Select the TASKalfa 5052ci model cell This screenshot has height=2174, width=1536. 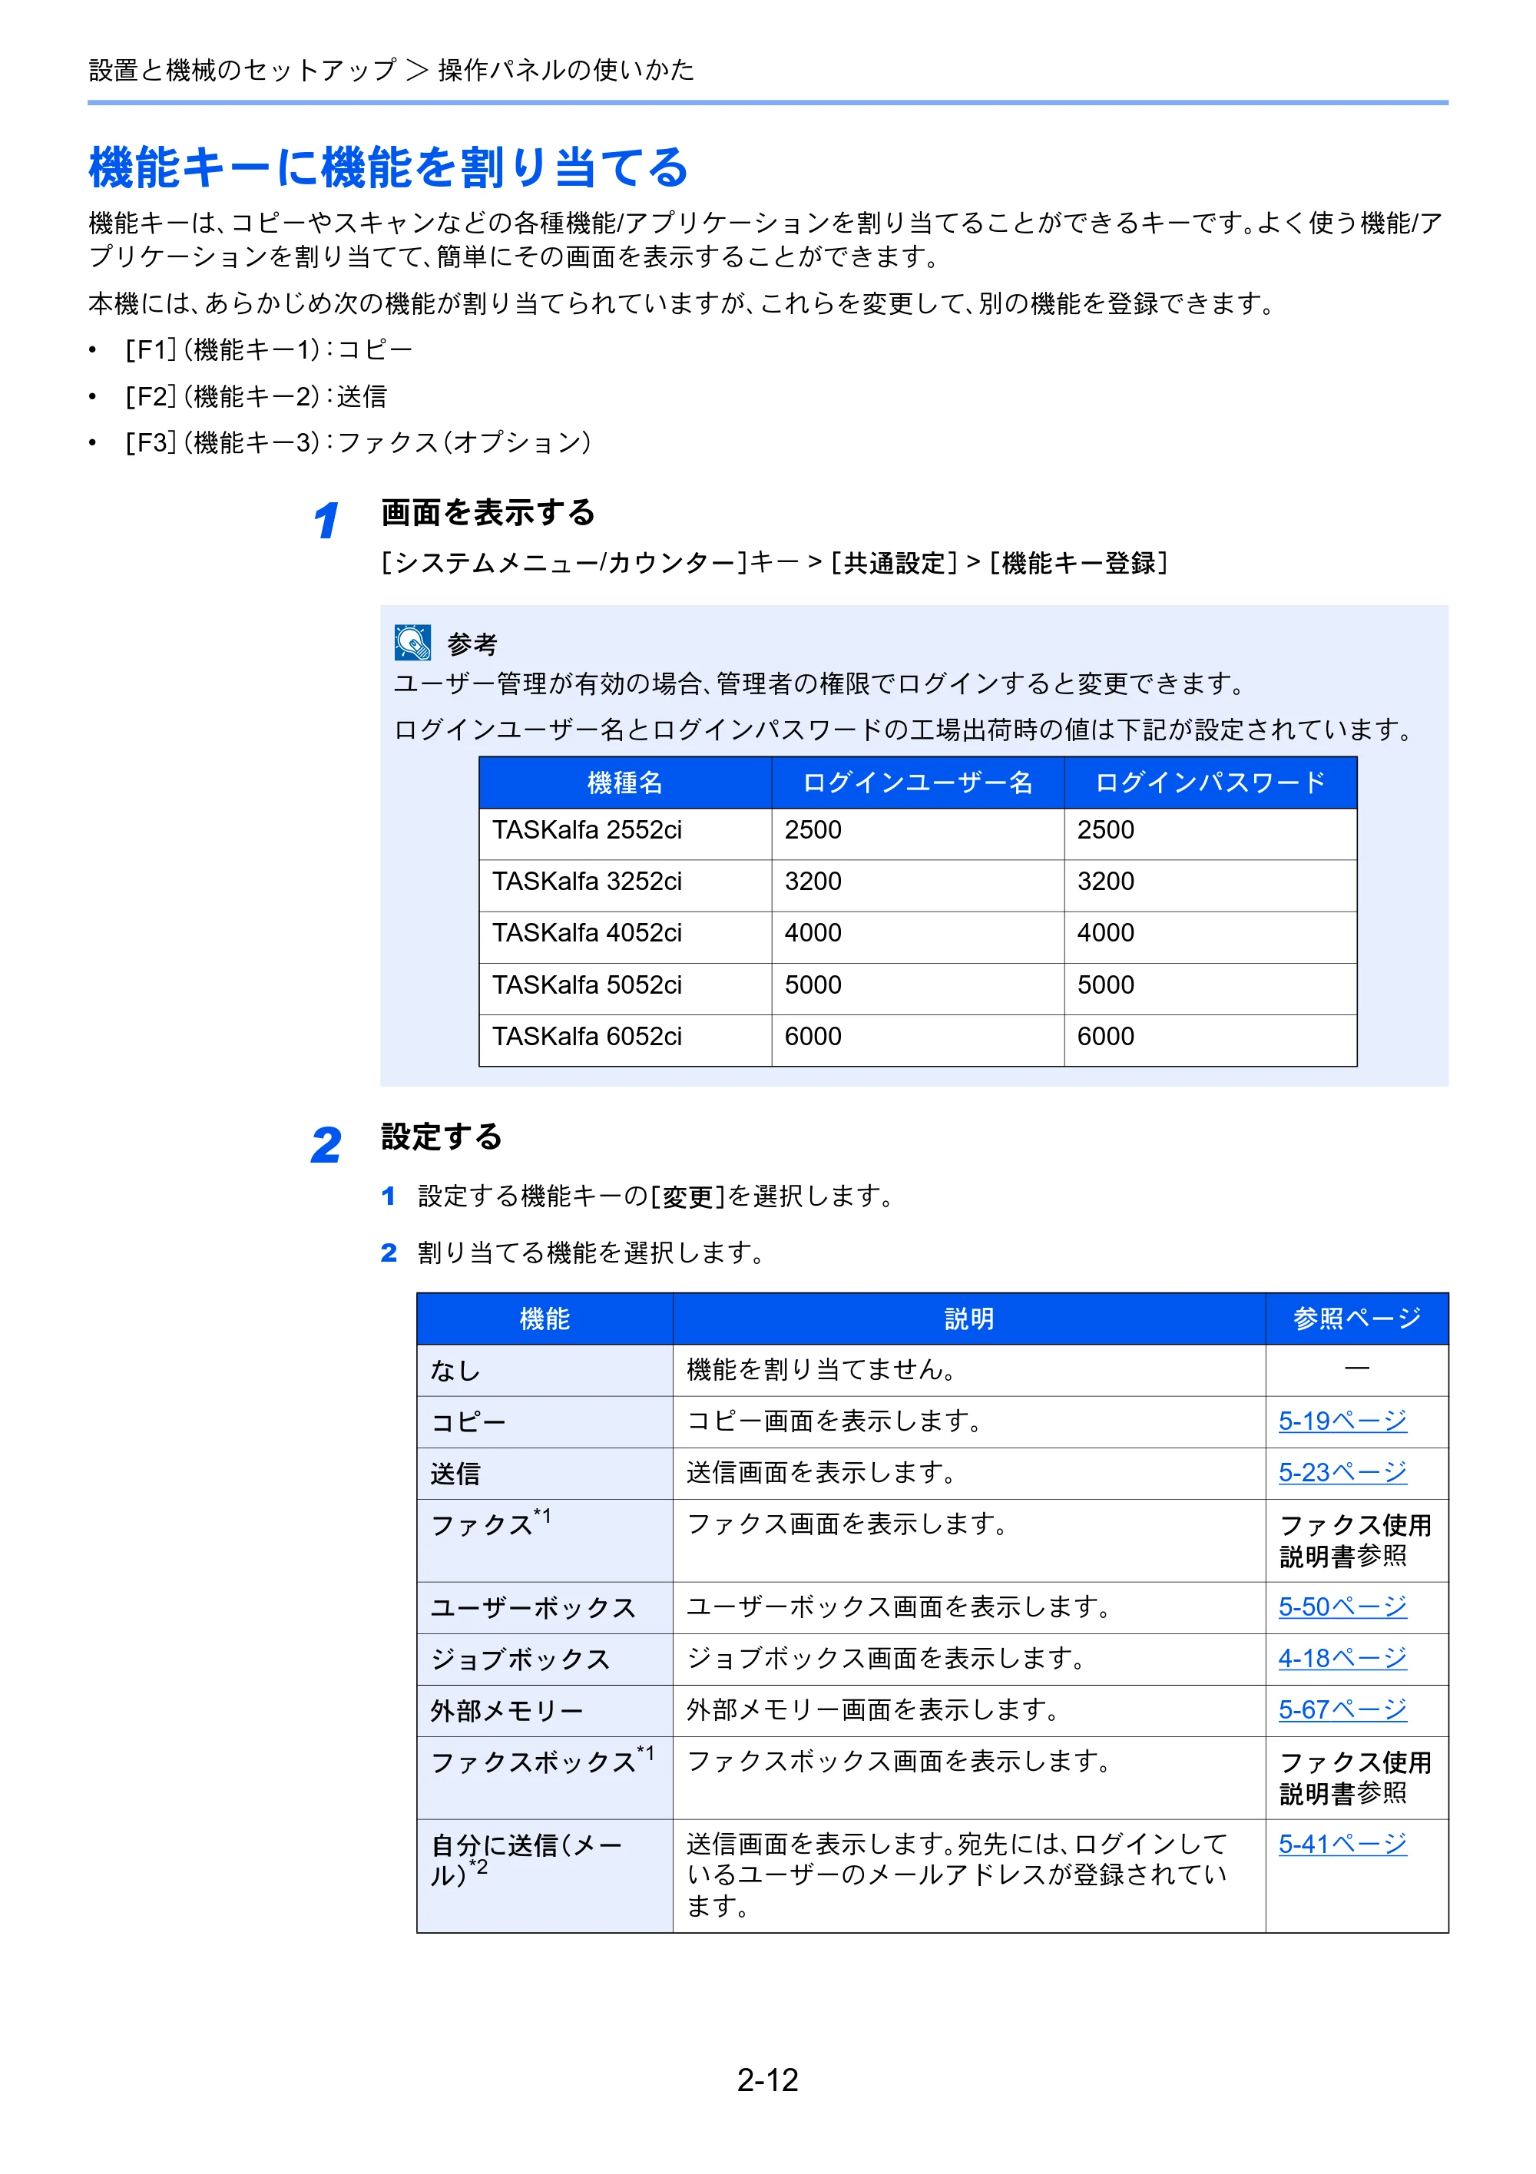[x=625, y=989]
